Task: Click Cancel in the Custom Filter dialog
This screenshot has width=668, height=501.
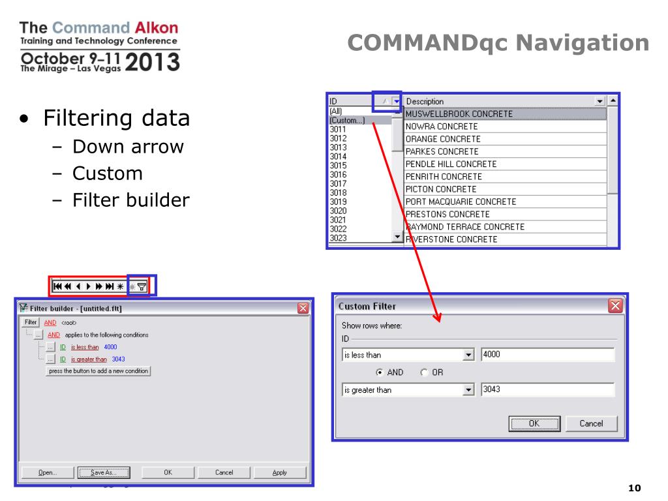Action: (591, 423)
